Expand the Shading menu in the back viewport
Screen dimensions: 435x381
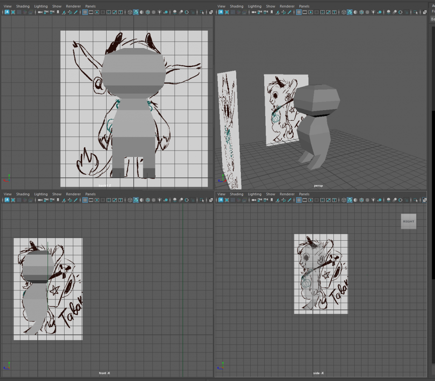click(x=23, y=6)
